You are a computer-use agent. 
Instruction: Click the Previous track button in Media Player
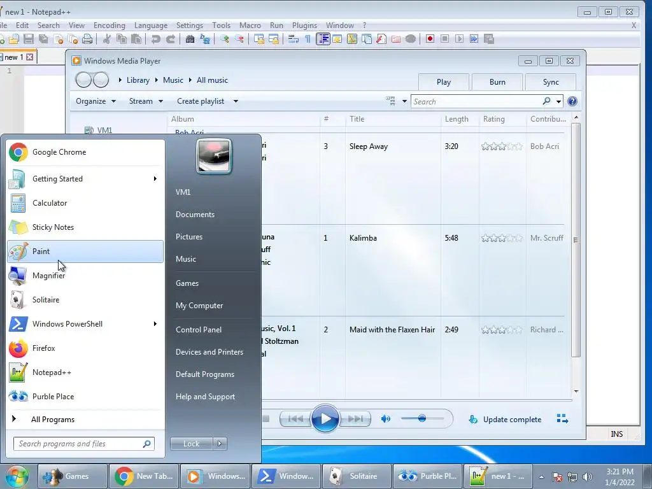[x=295, y=419]
